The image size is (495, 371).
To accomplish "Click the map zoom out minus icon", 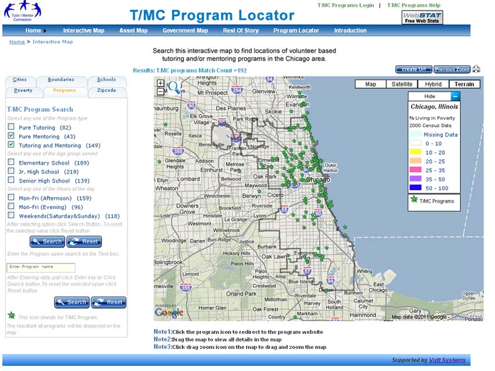I will tap(160, 91).
